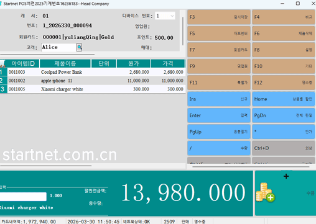
Task: Click the Ins new order button
Action: 219,99
